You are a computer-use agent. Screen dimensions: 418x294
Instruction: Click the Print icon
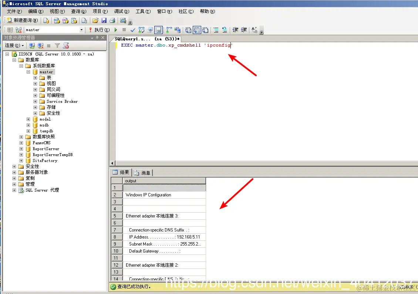tap(112, 20)
